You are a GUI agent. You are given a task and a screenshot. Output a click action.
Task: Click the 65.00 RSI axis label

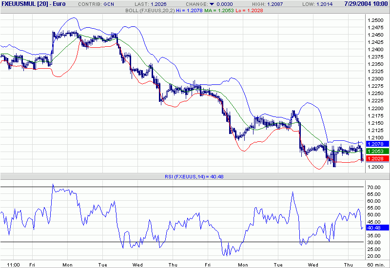374,194
